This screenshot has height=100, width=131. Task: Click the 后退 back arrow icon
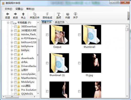point(7,14)
